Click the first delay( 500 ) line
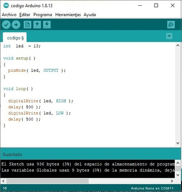 (x=24, y=107)
